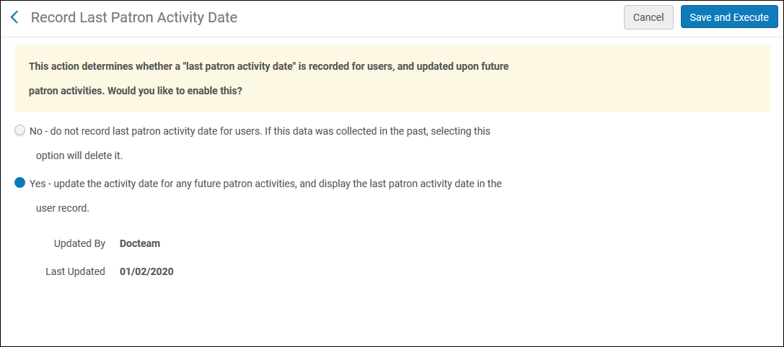Select the No radio button

pos(19,130)
